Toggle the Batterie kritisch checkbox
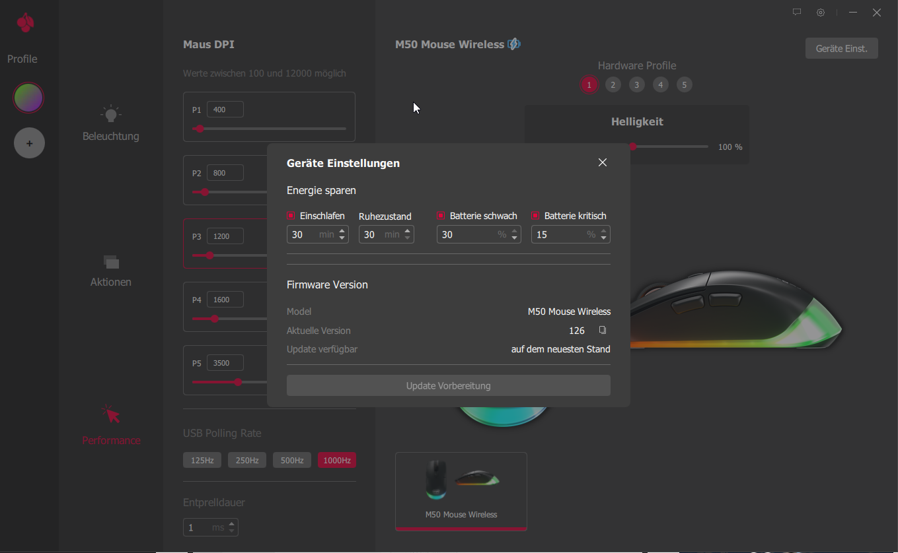Image resolution: width=898 pixels, height=553 pixels. click(535, 216)
